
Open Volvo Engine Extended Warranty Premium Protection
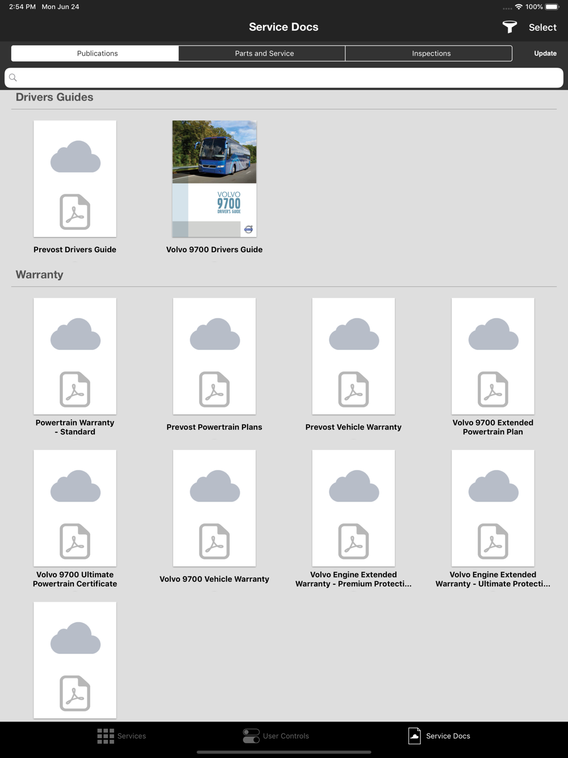click(353, 509)
